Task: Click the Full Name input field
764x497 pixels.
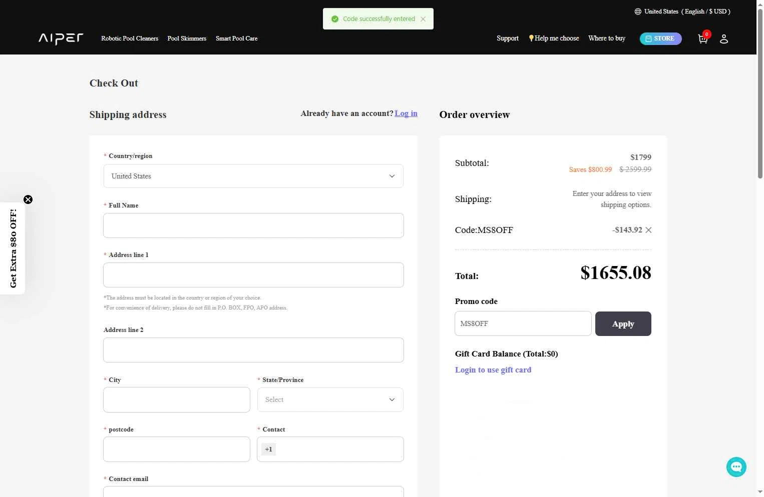Action: 253,225
